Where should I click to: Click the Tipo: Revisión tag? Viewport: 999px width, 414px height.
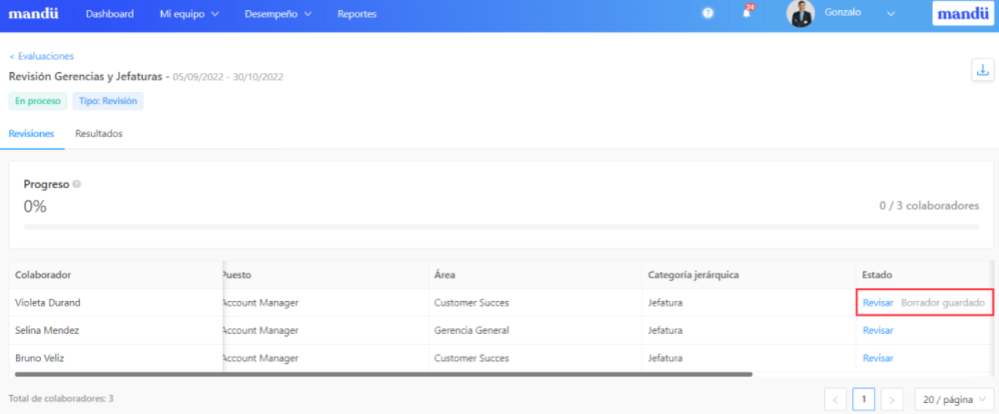pyautogui.click(x=108, y=101)
